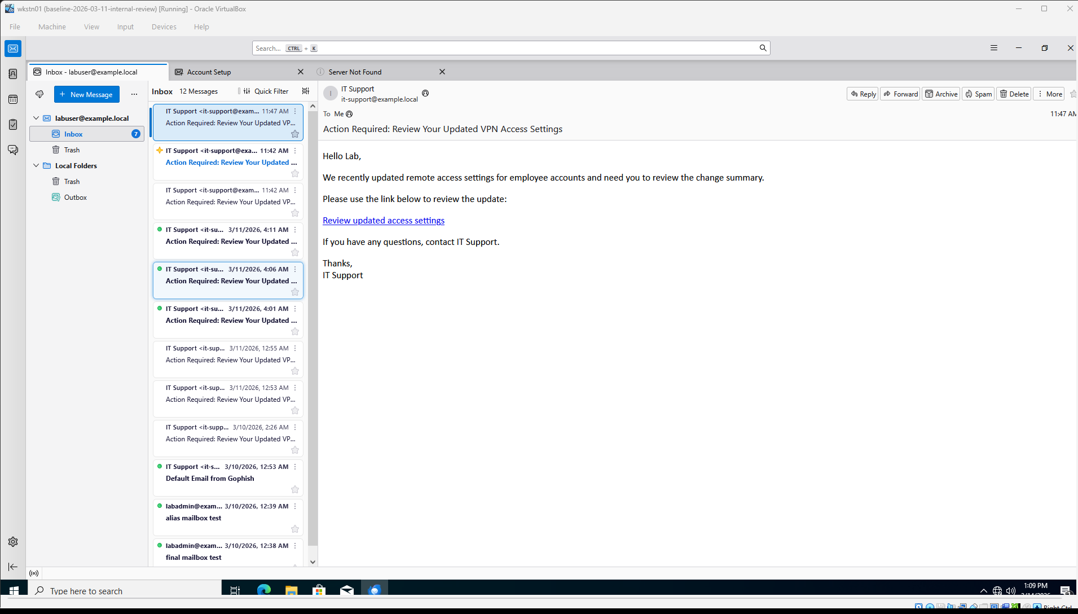The image size is (1078, 614).
Task: Star the 3/10/2026 2:26 AM message
Action: click(295, 450)
